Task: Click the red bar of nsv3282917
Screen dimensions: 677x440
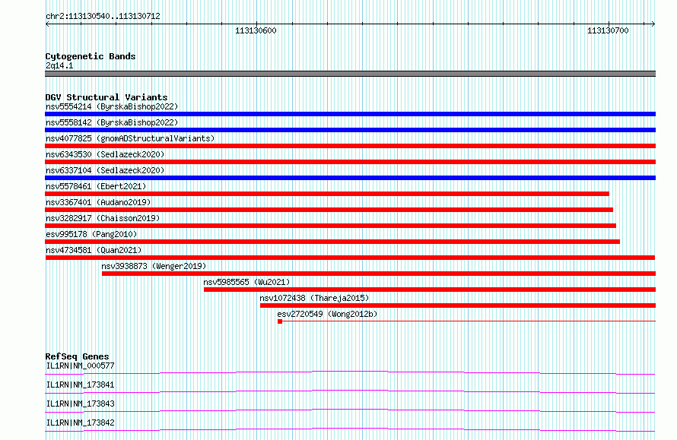Action: (x=330, y=226)
